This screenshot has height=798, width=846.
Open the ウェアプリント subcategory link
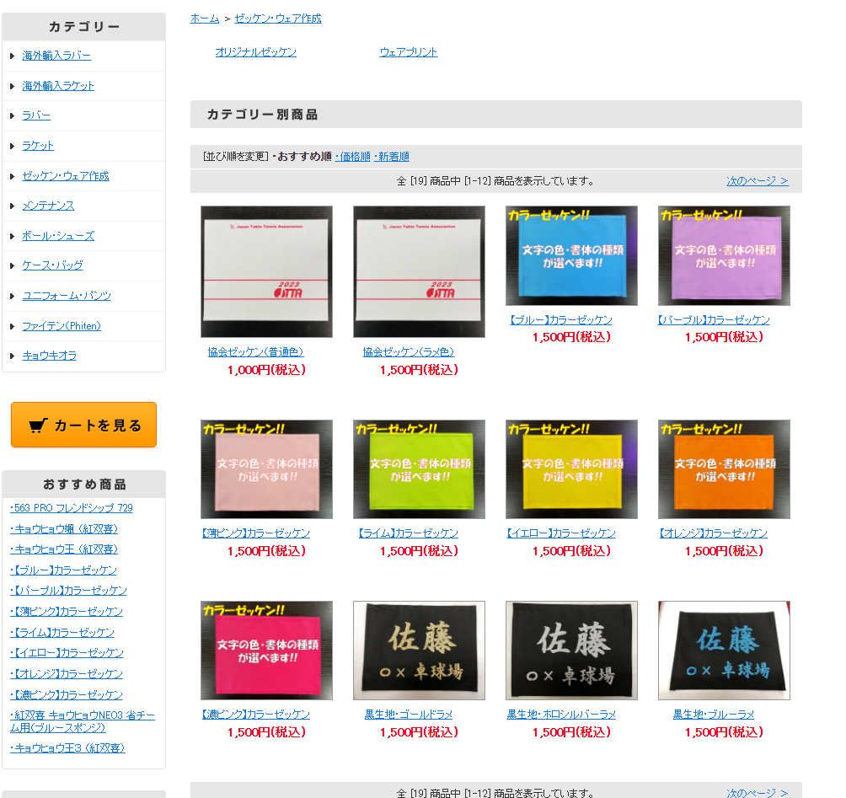click(x=409, y=52)
